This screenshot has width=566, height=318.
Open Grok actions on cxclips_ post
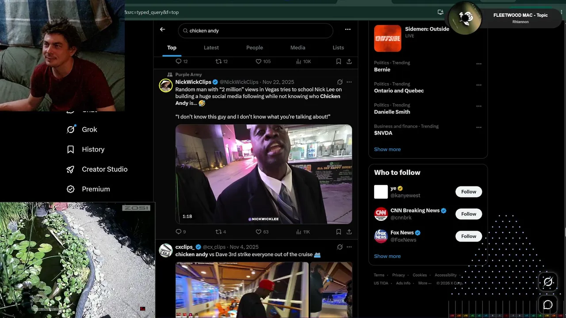click(340, 247)
